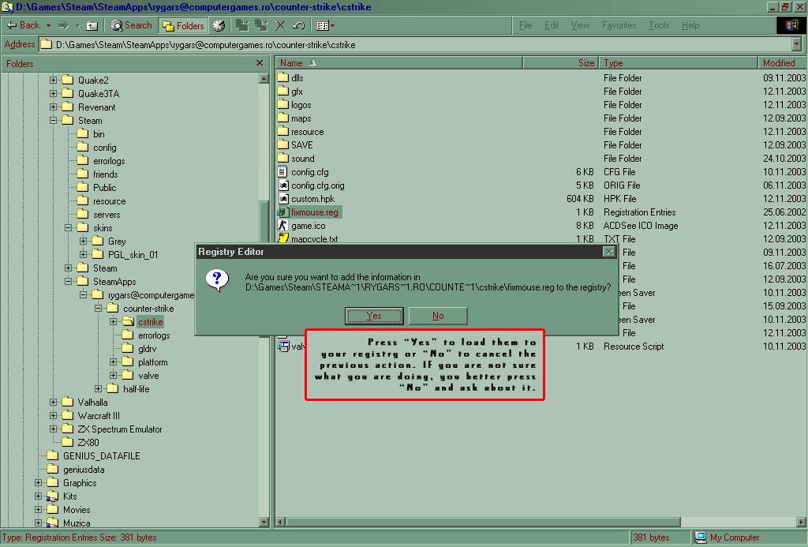Click the address bar path field

click(415, 45)
